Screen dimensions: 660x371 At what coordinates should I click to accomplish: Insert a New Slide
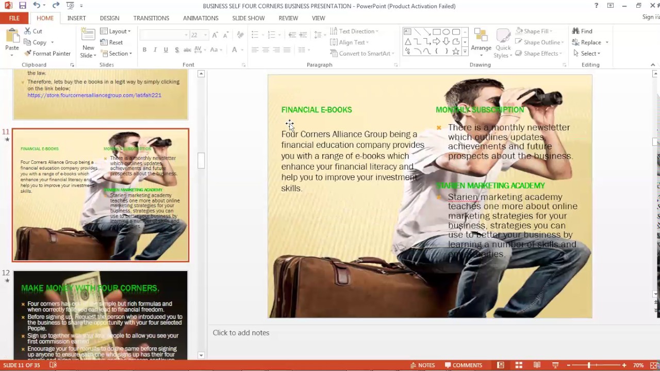point(88,43)
